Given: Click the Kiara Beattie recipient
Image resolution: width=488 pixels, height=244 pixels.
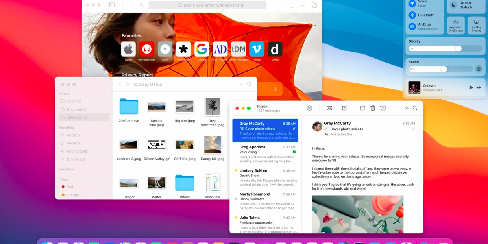Looking at the screenshot, I should [342, 135].
